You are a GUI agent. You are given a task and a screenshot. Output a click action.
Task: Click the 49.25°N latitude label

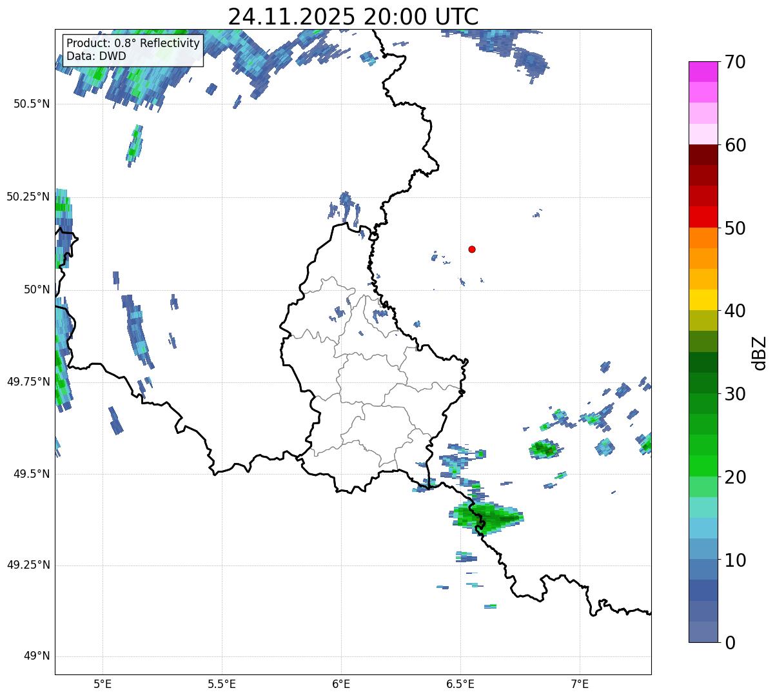tap(28, 565)
